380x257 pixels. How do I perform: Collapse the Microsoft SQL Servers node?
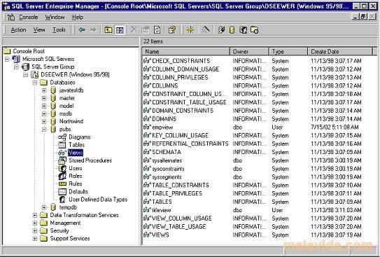point(7,59)
